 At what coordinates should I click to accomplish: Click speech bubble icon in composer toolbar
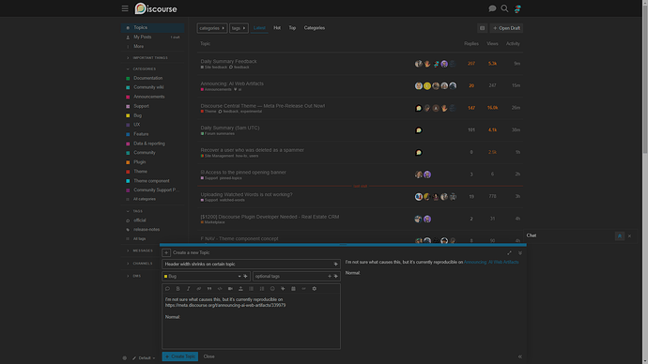[x=167, y=288]
